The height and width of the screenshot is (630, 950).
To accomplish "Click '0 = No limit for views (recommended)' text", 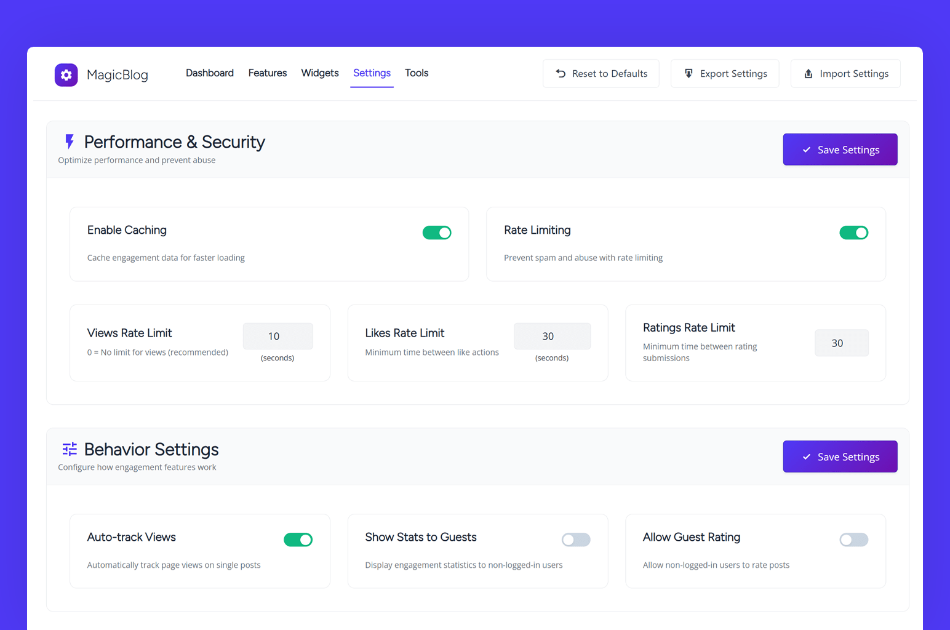I will tap(158, 353).
